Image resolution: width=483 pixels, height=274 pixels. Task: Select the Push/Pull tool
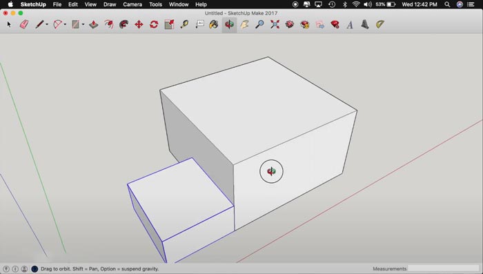94,24
